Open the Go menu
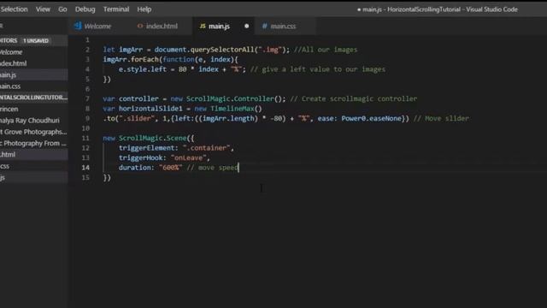The width and height of the screenshot is (547, 308). [62, 9]
